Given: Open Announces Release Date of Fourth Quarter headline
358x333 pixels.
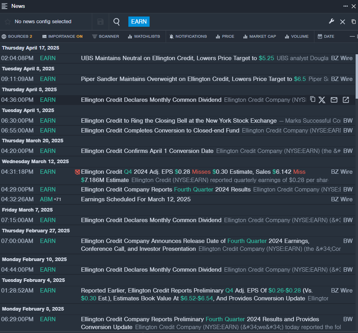Looking at the screenshot, I should pyautogui.click(x=195, y=245).
